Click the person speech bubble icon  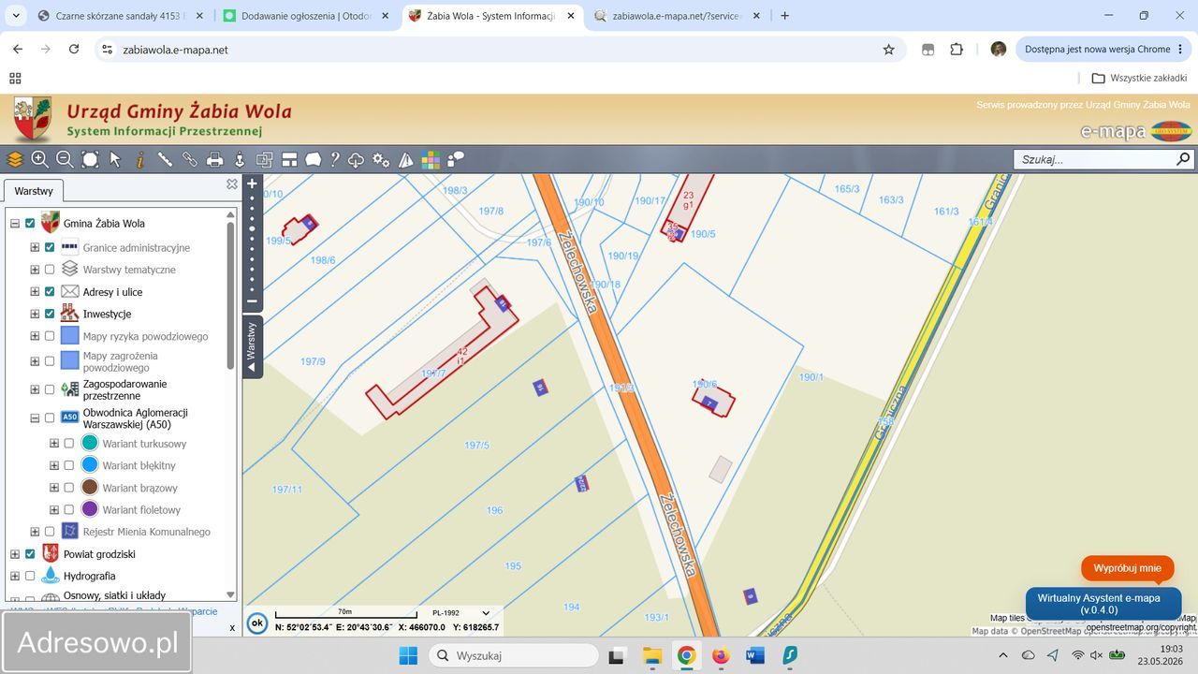tap(456, 159)
